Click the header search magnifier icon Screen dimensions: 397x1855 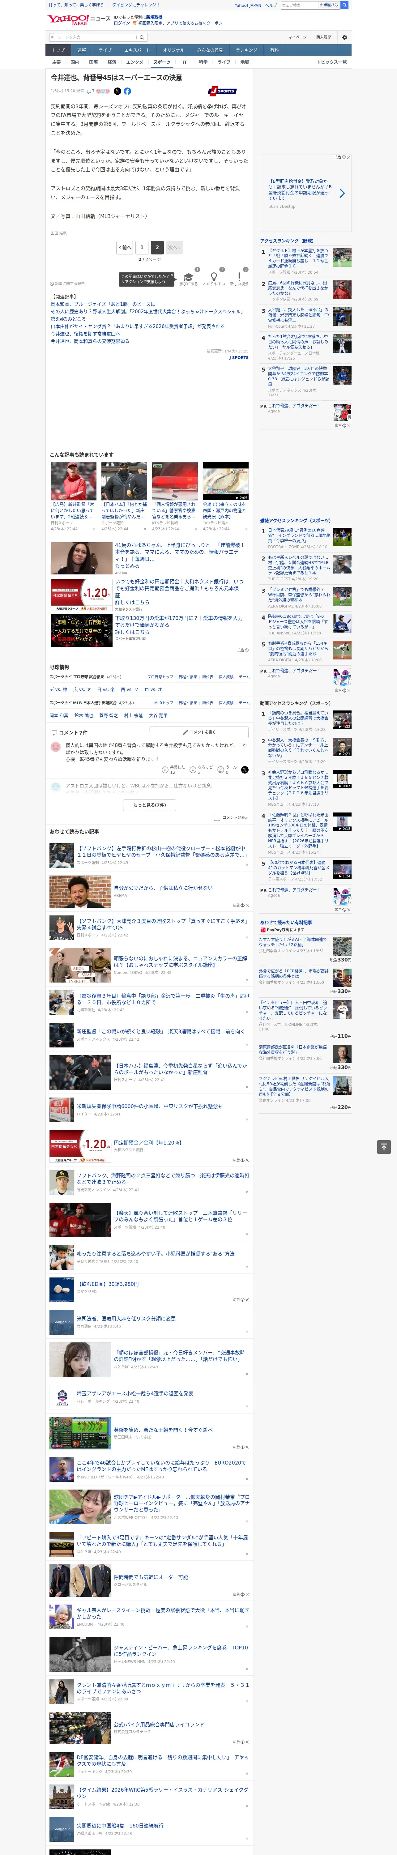click(x=344, y=5)
